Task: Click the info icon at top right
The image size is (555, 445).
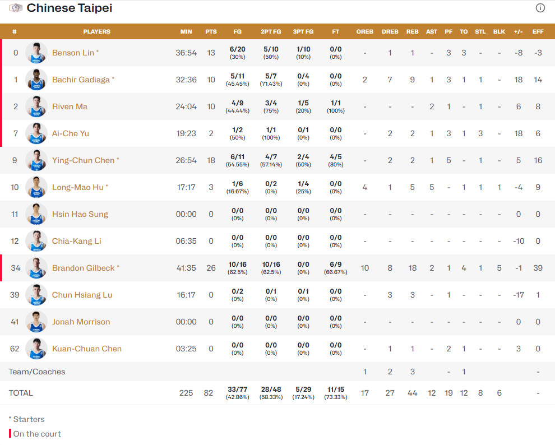Action: (540, 8)
